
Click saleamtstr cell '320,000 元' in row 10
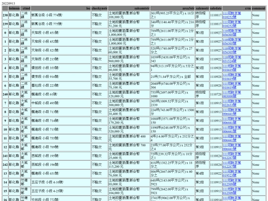pyautogui.click(x=129, y=130)
